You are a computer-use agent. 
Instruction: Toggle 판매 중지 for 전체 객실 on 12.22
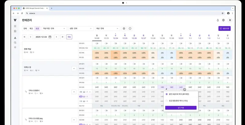pyautogui.click(x=97, y=43)
